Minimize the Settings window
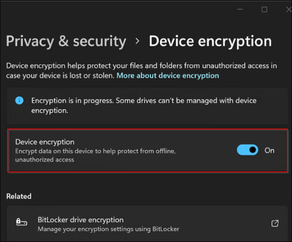 (x=241, y=9)
